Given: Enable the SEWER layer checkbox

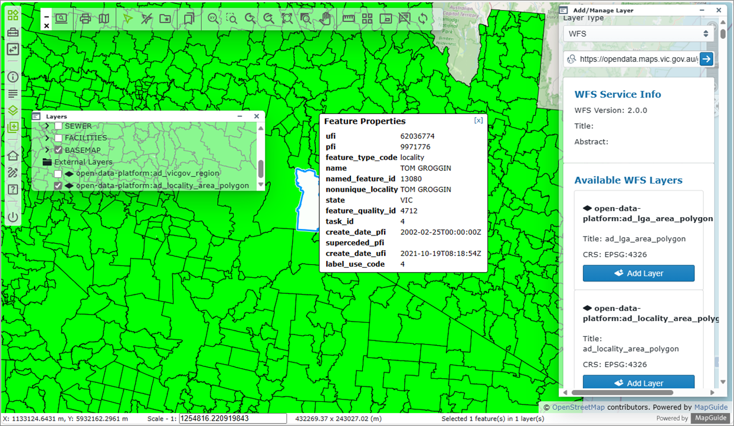Looking at the screenshot, I should pos(58,126).
